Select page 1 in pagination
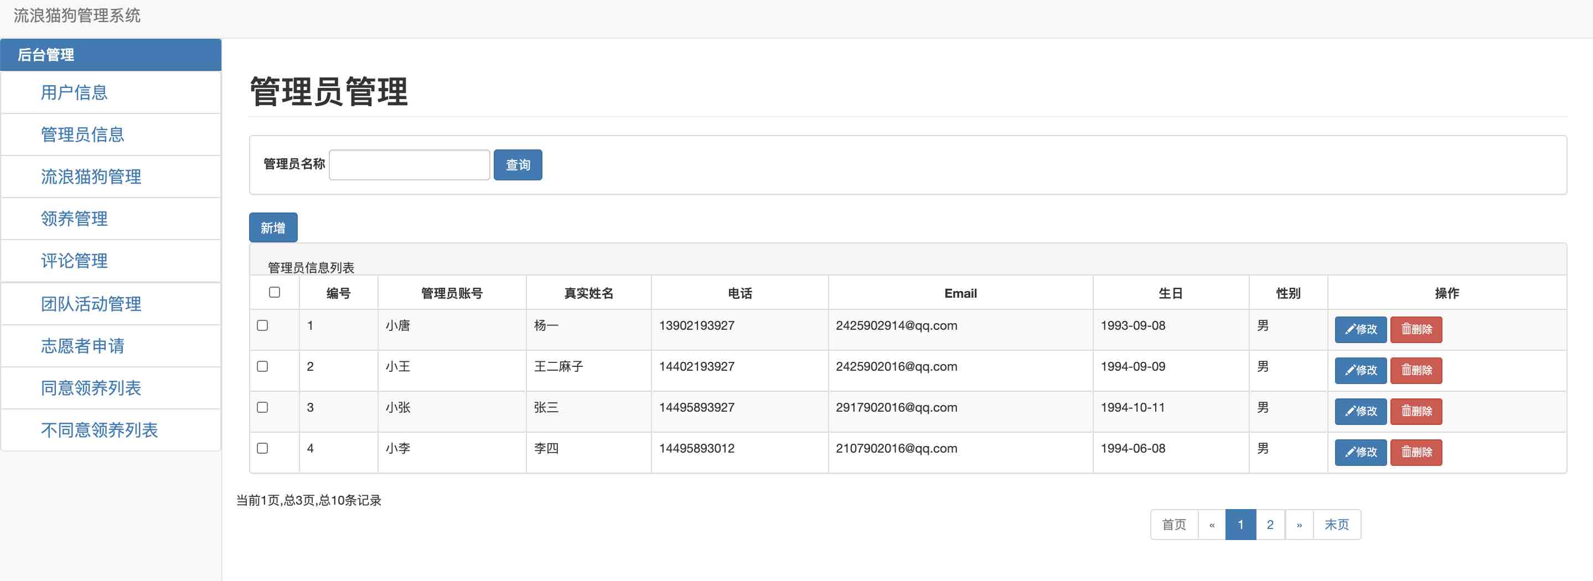 (1240, 525)
